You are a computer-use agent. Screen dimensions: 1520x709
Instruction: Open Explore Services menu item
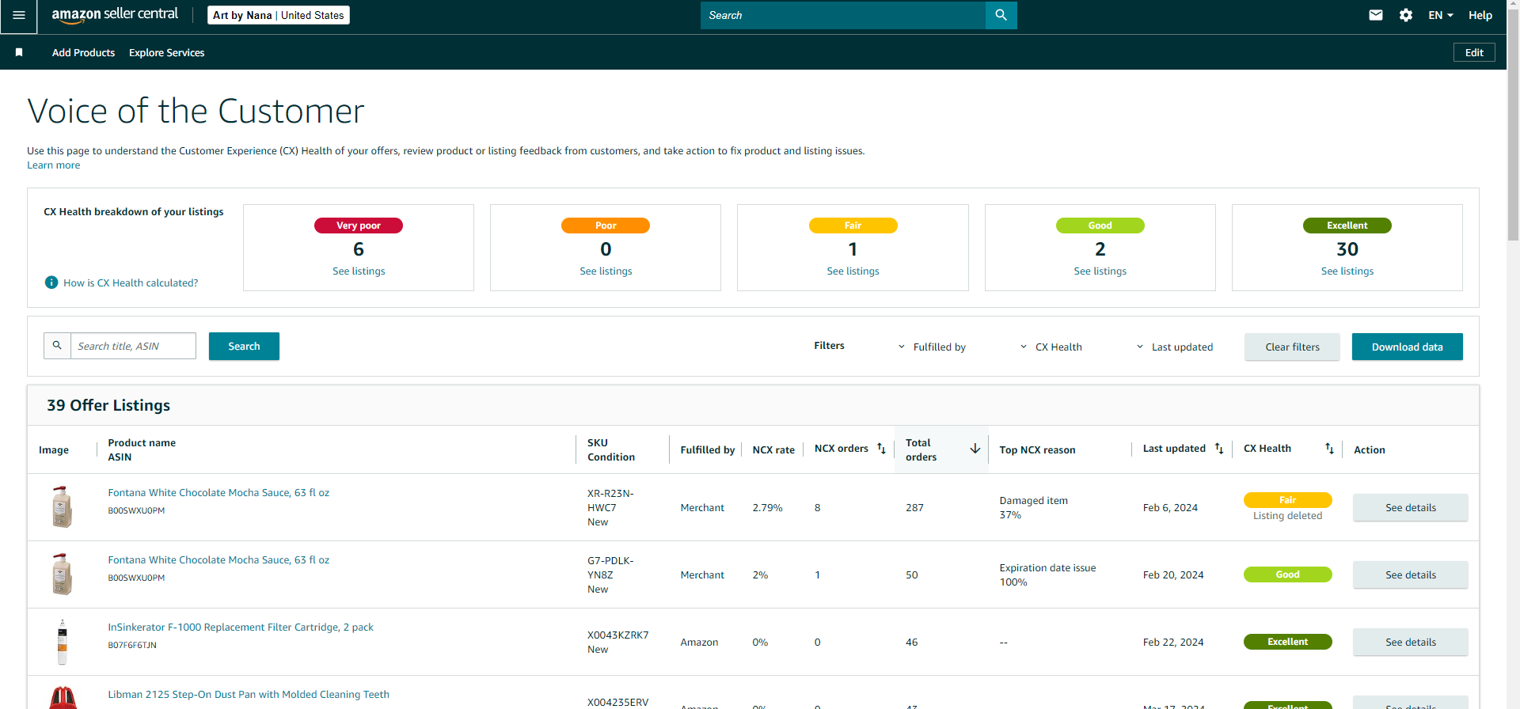[x=166, y=52]
